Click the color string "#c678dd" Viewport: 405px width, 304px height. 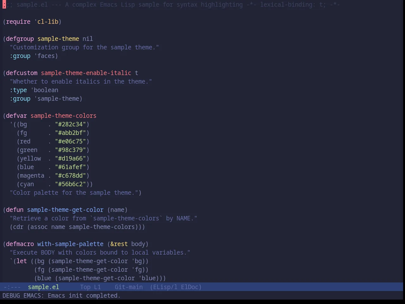(70, 175)
